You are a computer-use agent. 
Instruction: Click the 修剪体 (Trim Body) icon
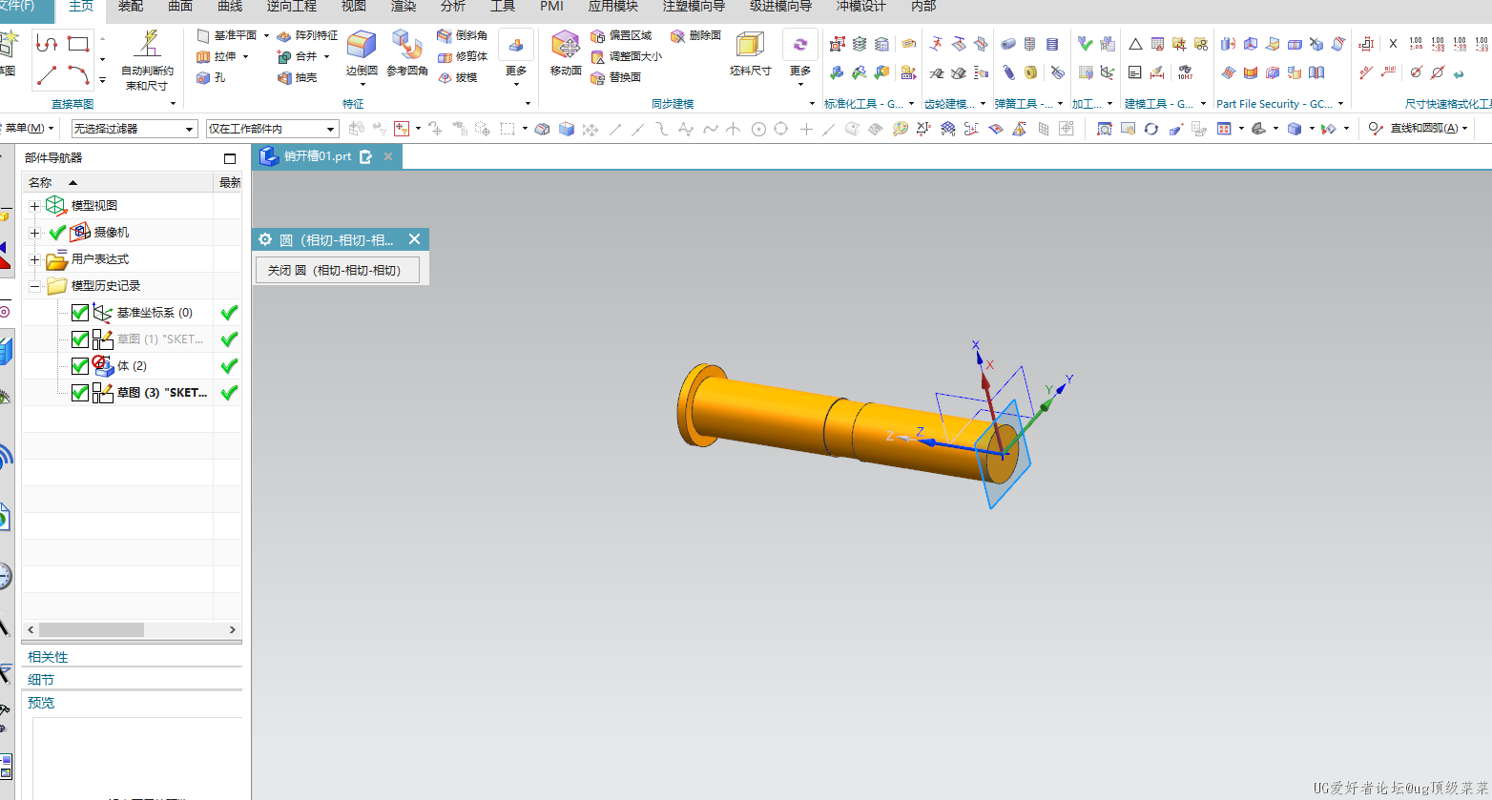(x=445, y=56)
